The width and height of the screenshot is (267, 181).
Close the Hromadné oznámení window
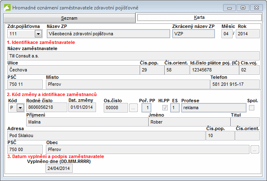click(256, 8)
